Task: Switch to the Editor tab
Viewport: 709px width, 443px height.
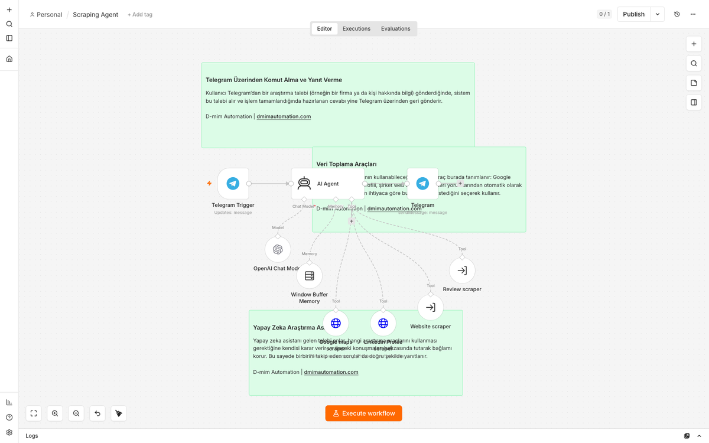Action: pos(324,28)
